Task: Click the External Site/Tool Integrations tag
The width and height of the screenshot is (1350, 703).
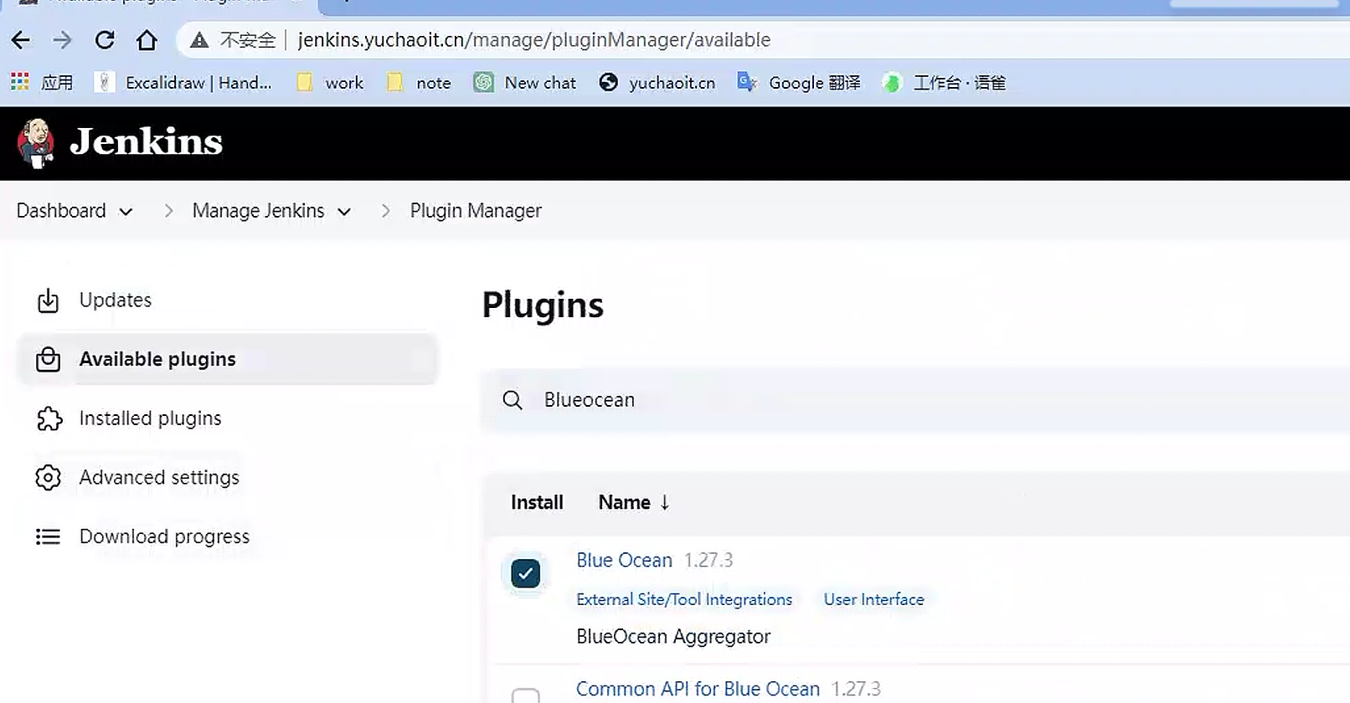Action: (683, 599)
